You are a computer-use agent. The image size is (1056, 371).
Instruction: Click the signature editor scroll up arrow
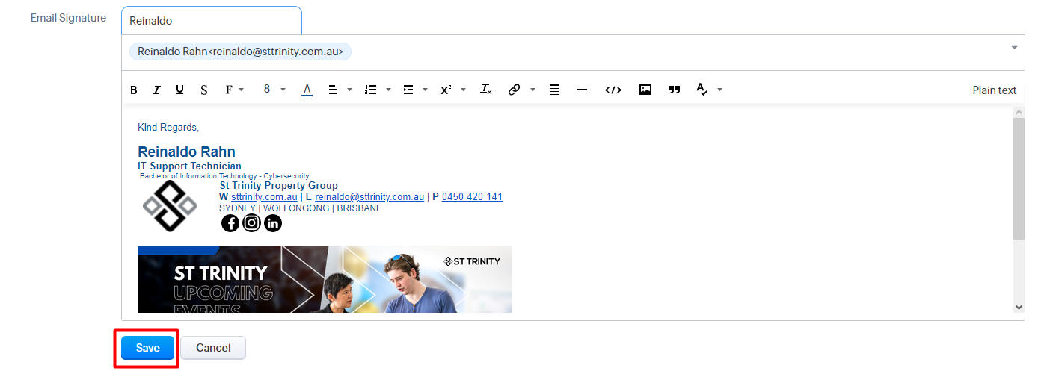tap(1019, 112)
